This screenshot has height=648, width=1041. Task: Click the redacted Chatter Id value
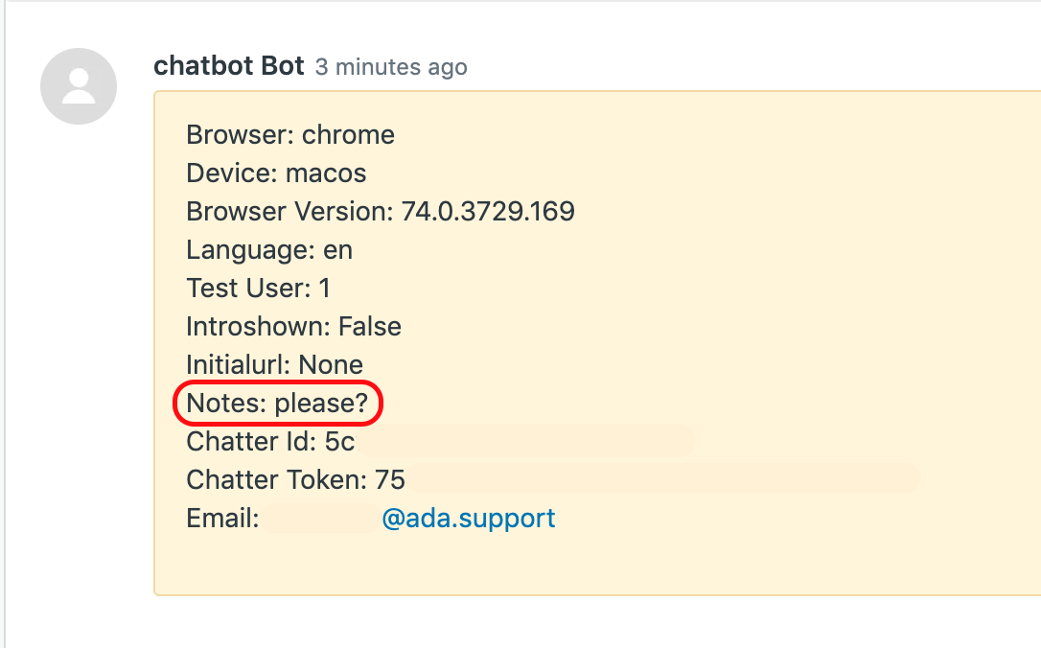525,442
